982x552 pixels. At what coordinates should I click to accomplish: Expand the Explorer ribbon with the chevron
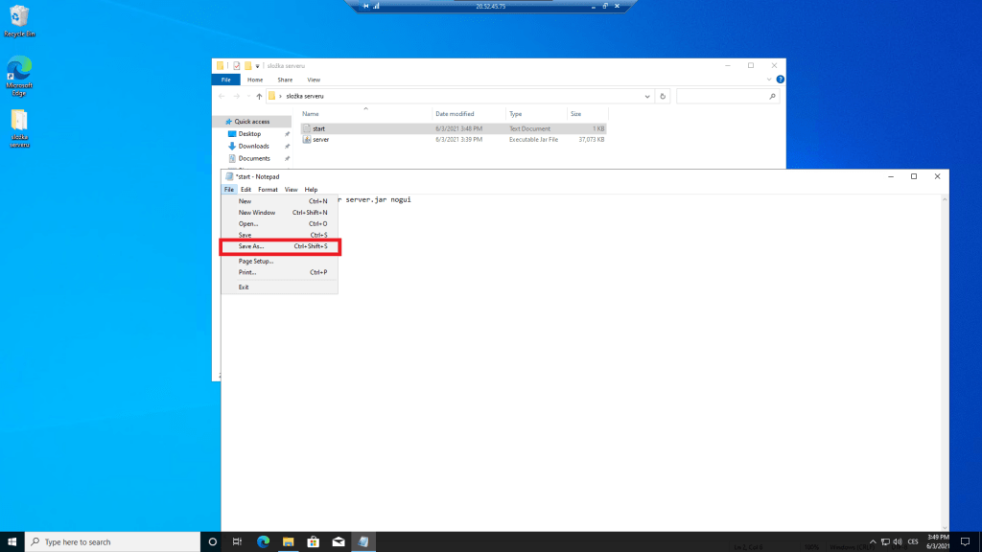coord(769,80)
